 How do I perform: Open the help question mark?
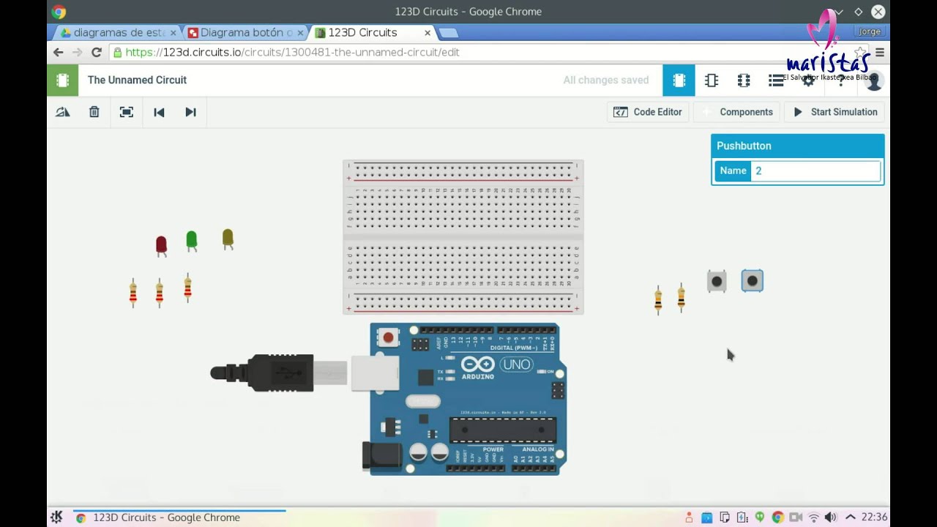(840, 81)
